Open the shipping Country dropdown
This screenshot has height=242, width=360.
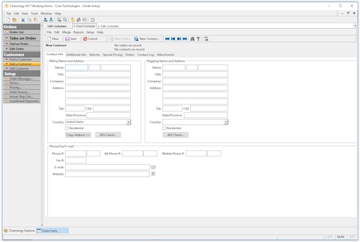pyautogui.click(x=226, y=122)
